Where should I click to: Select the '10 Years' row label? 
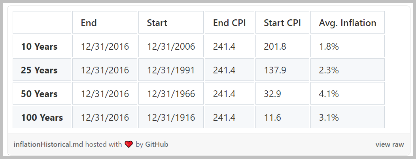(x=39, y=47)
